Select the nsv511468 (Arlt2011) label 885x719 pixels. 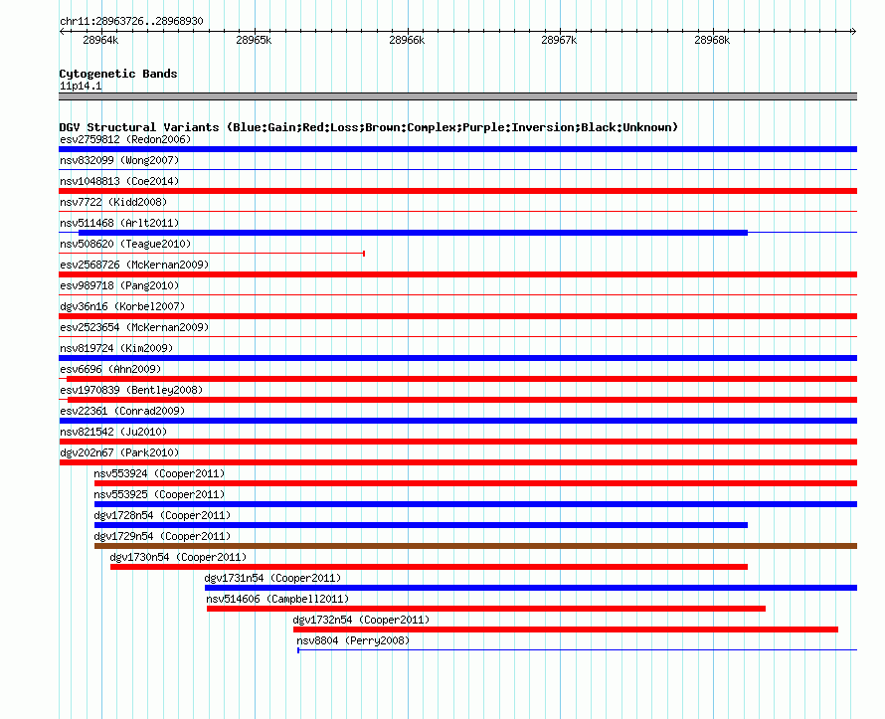(x=119, y=223)
